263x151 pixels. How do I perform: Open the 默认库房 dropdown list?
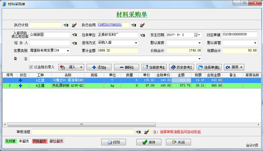pos(199,43)
